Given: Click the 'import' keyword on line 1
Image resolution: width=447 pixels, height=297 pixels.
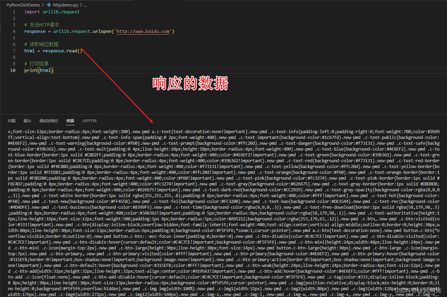Looking at the screenshot, I should (x=32, y=12).
